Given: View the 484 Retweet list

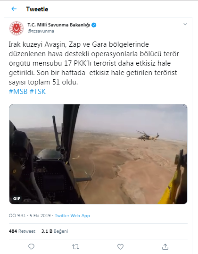Looking at the screenshot, I should pos(22,231).
